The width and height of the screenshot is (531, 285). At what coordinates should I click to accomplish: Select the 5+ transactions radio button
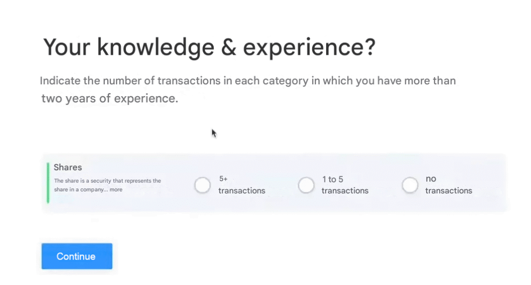(202, 185)
